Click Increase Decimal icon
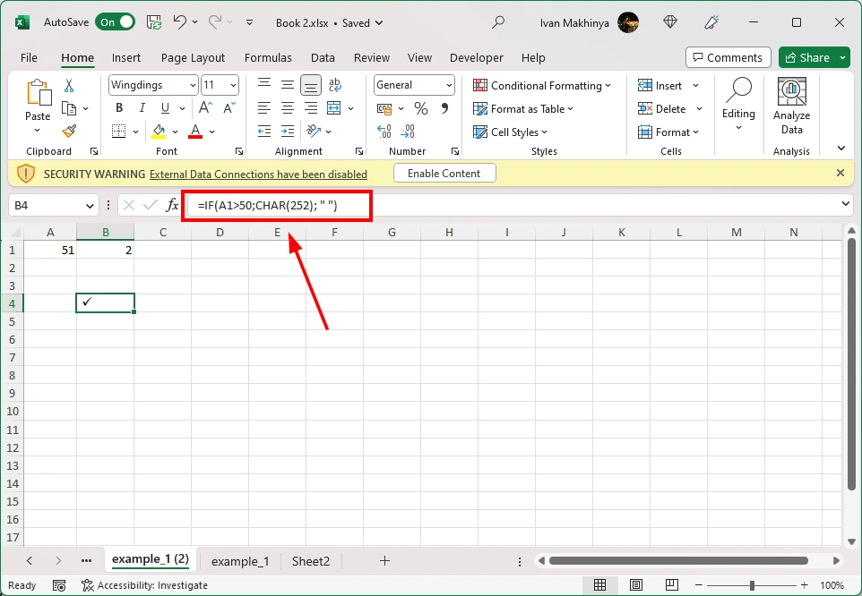The height and width of the screenshot is (596, 862). click(x=384, y=132)
